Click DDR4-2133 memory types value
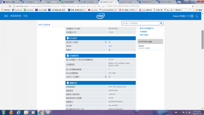Screen dimensions: 204x115 [x=119, y=64]
